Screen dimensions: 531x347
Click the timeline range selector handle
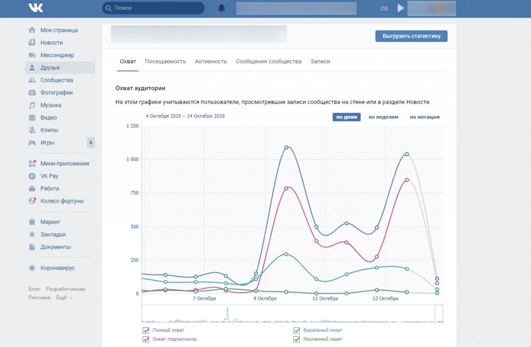tap(439, 313)
